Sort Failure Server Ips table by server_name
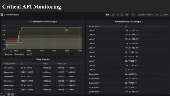Screen dimensions: 170x96 [x=9, y=64]
